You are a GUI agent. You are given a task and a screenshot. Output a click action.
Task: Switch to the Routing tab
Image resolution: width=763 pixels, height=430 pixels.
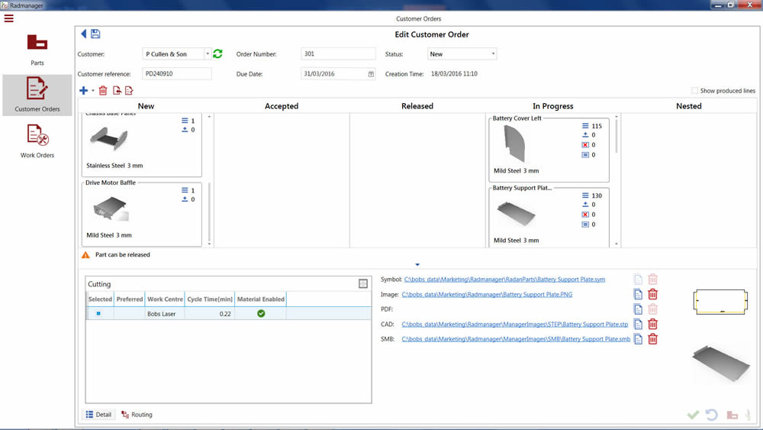(137, 415)
